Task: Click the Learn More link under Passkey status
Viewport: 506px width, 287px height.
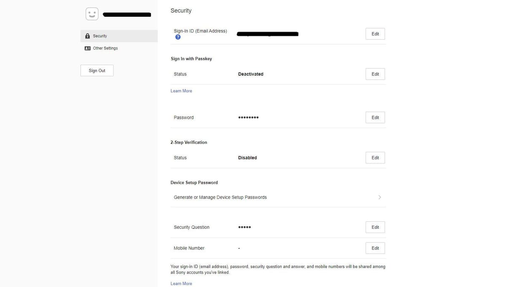Action: click(x=181, y=90)
